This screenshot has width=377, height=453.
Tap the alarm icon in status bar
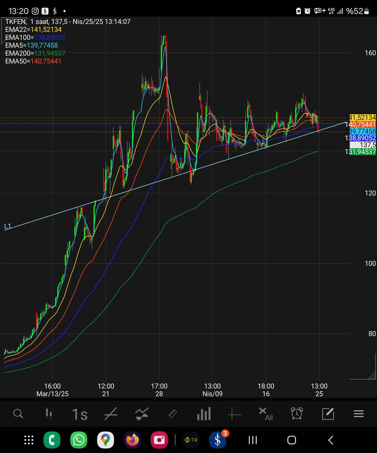click(x=308, y=11)
